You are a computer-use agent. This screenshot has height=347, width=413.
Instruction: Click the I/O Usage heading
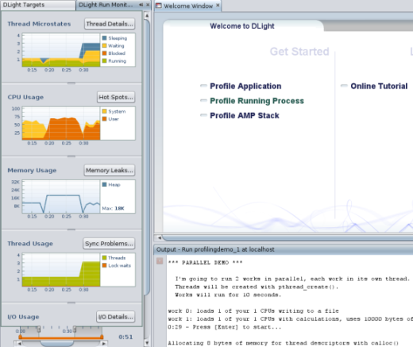pyautogui.click(x=23, y=317)
